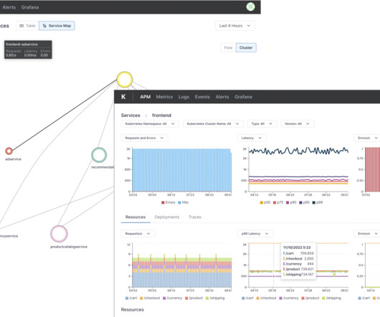Open Requests and Errors chart dropdown
The image size is (380, 317).
(x=144, y=138)
